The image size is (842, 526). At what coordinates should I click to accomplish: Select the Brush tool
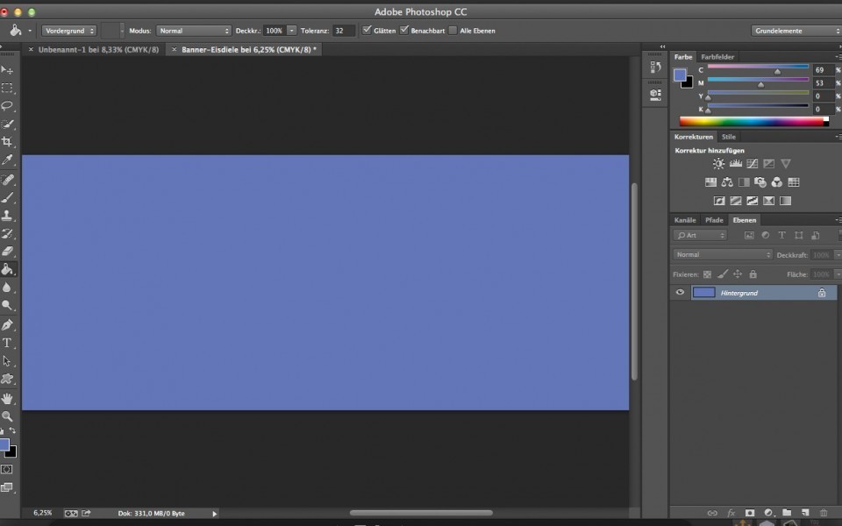[x=7, y=197]
